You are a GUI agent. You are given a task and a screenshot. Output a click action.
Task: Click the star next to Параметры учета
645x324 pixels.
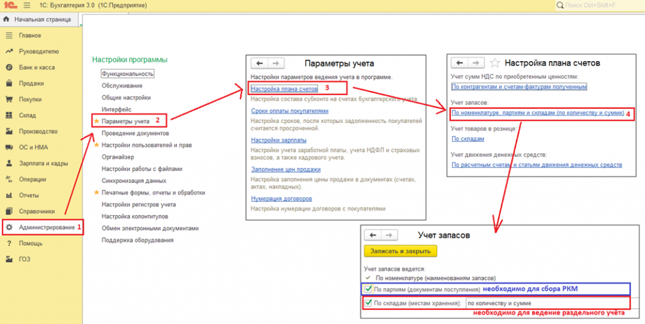(96, 121)
